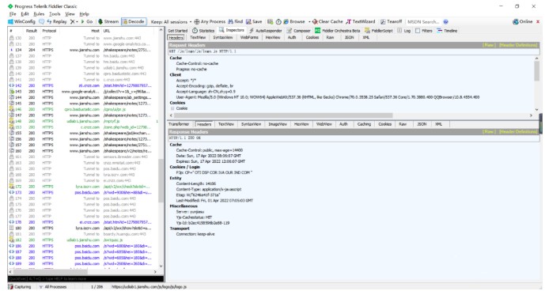Click the MSDN search help icon
The width and height of the screenshot is (545, 291).
(445, 21)
